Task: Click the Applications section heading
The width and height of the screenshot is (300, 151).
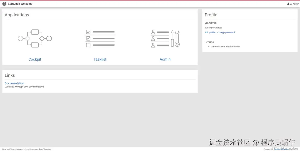Action: (x=17, y=15)
